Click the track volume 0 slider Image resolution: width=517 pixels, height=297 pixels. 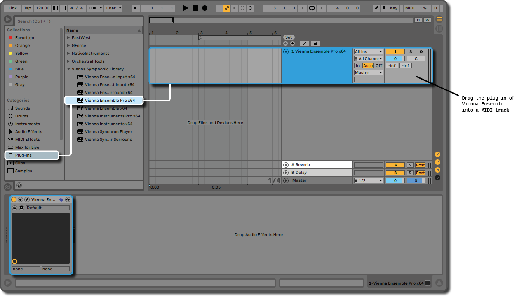point(395,59)
